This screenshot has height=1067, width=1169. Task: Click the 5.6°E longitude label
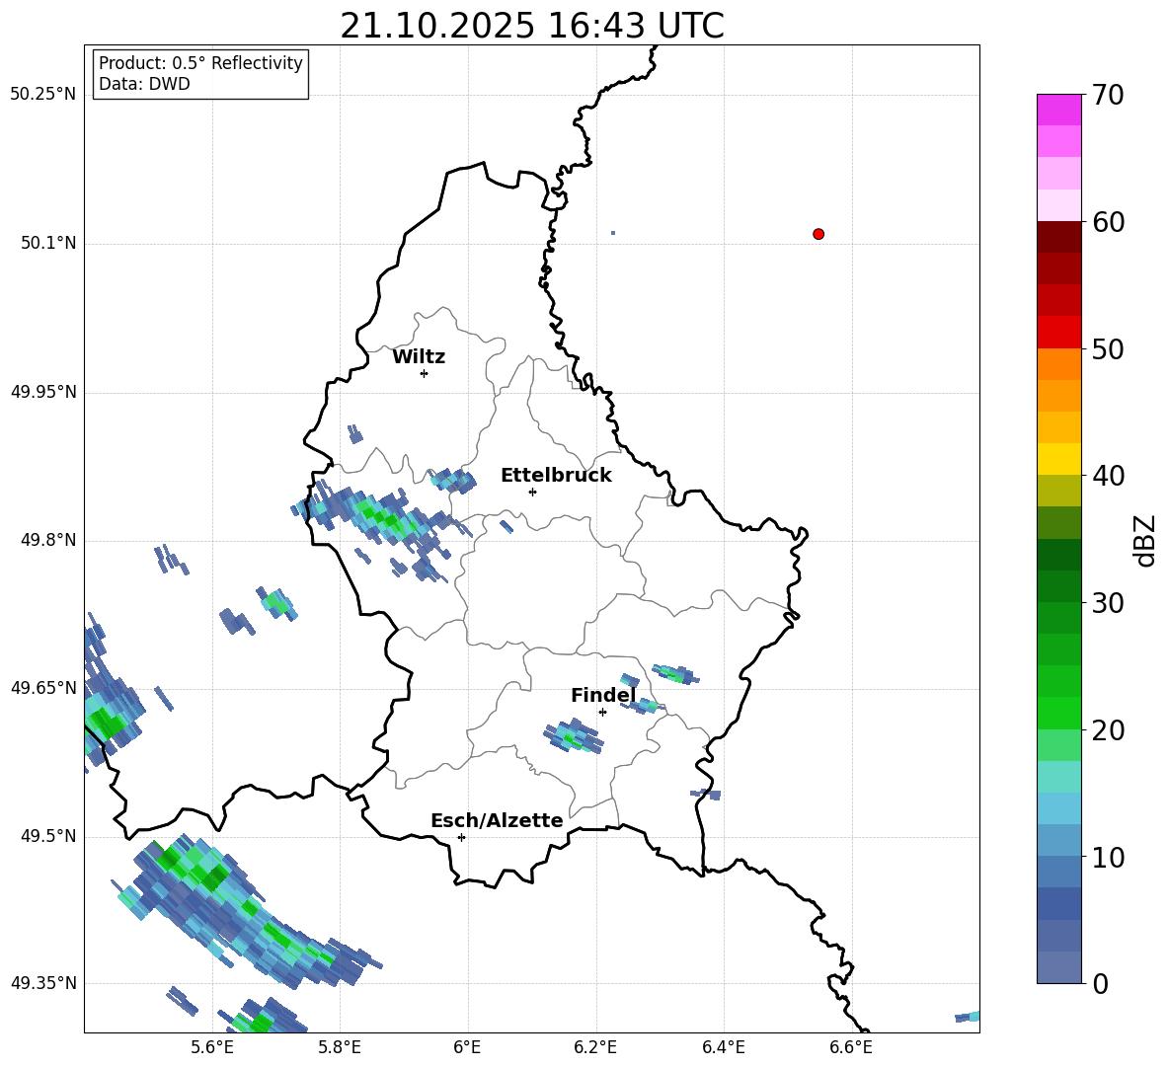pos(212,1047)
